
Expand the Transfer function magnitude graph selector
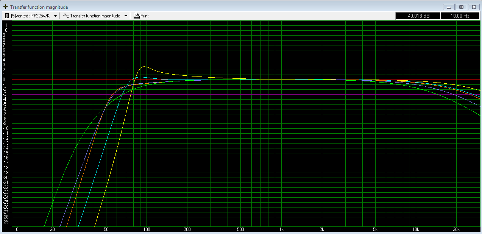pos(126,16)
